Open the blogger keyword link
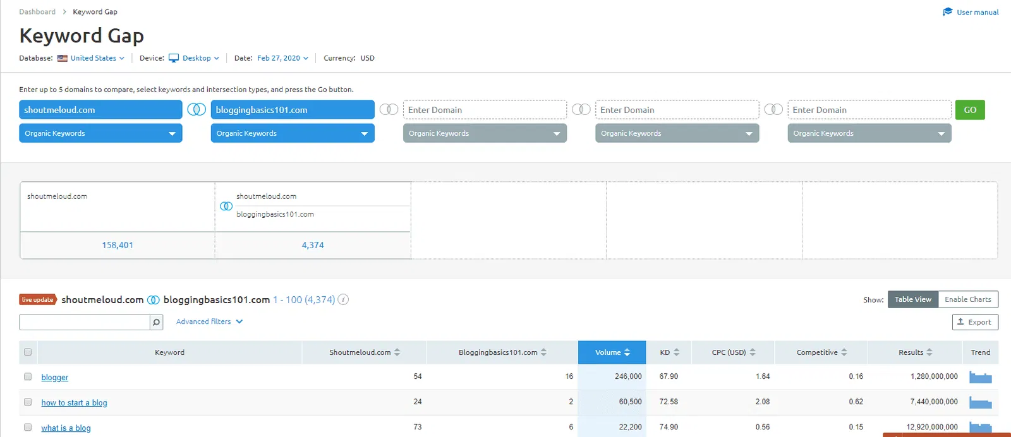 [x=55, y=378]
